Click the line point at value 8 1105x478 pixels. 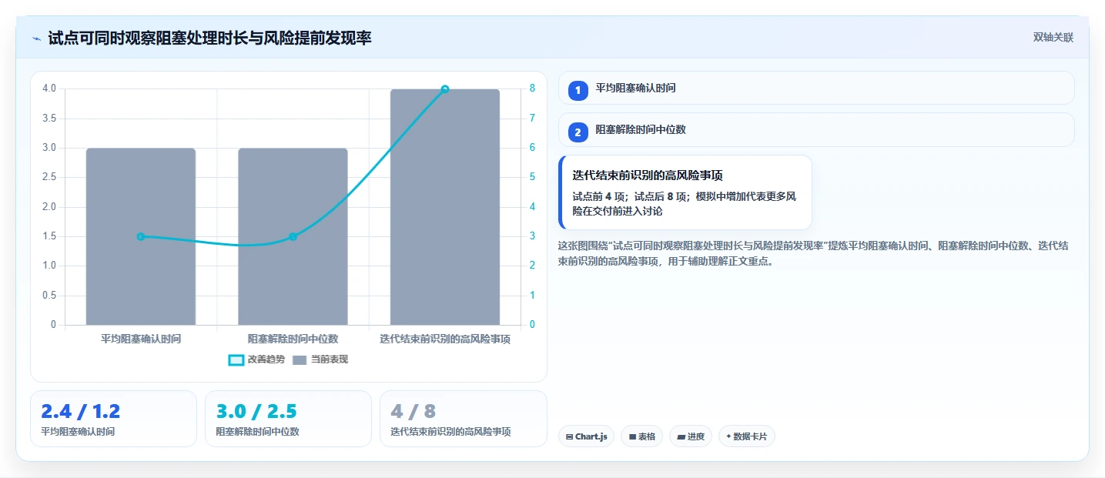[445, 89]
